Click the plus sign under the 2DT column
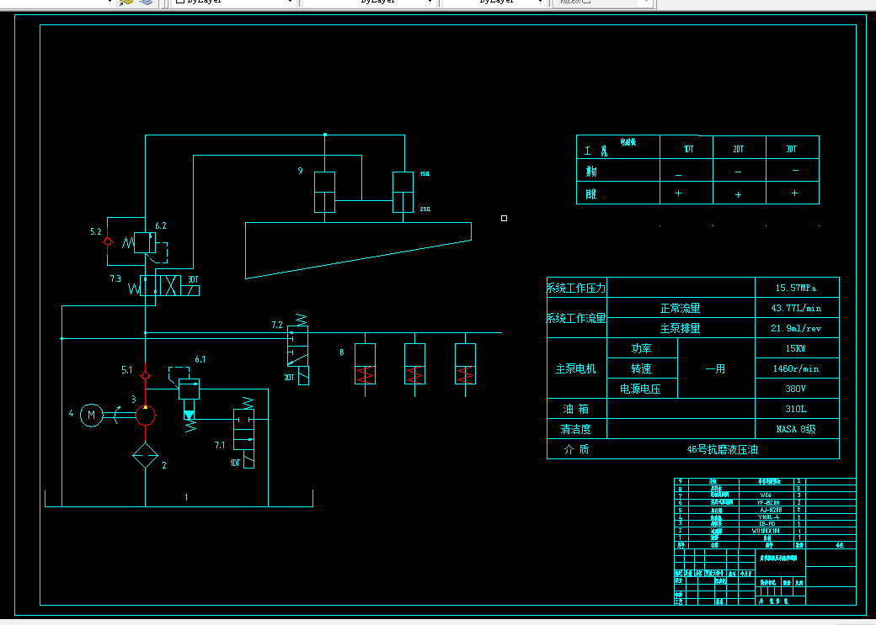This screenshot has width=876, height=625. pyautogui.click(x=739, y=194)
